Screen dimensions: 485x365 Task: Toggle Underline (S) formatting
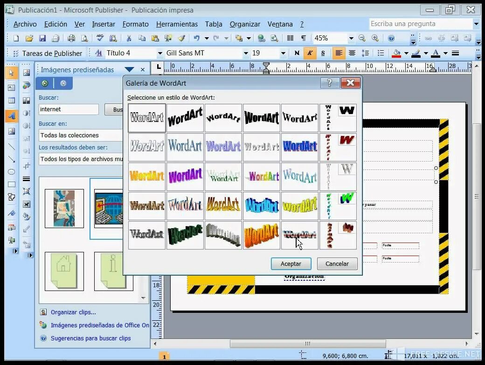tap(323, 53)
